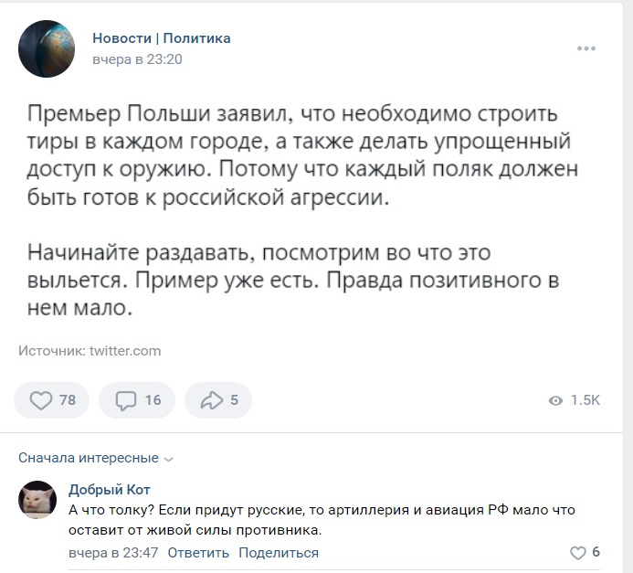Click the eye views counter icon

point(555,400)
